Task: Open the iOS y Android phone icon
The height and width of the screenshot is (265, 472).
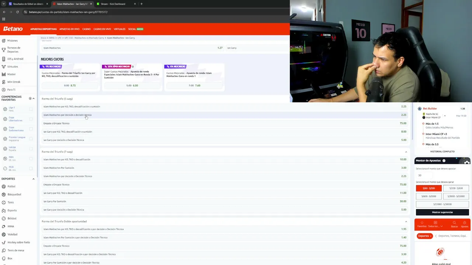Action: coord(3,59)
